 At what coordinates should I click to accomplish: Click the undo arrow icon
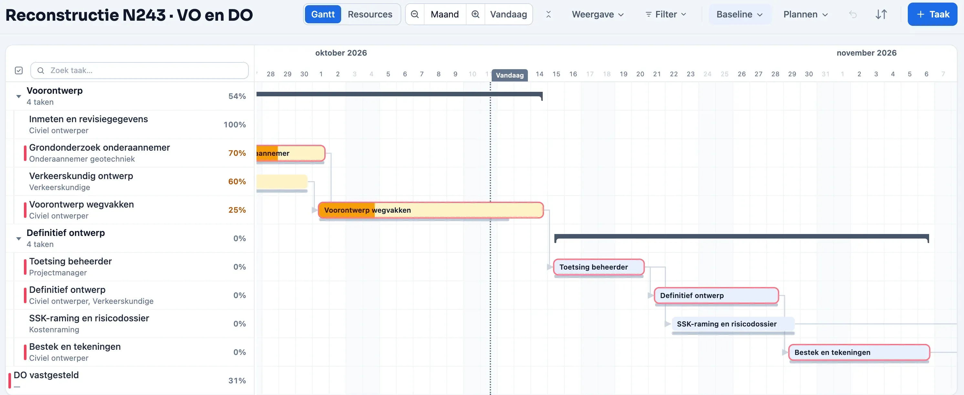[x=853, y=14]
